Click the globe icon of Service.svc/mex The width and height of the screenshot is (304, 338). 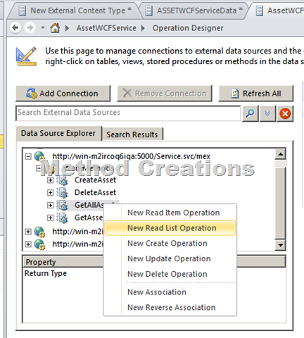[x=39, y=156]
